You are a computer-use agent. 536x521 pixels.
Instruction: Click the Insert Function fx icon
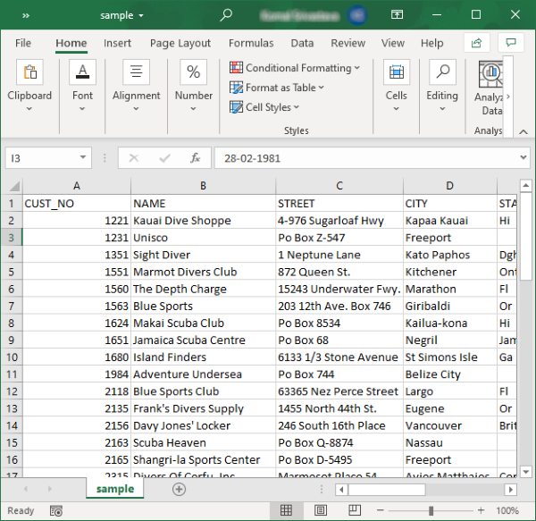coord(195,158)
